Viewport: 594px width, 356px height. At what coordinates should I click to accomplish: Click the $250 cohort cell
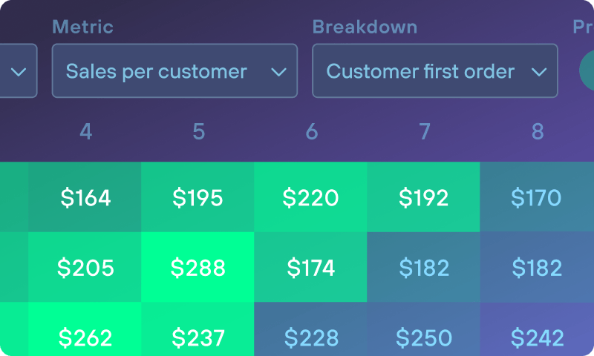coord(423,337)
